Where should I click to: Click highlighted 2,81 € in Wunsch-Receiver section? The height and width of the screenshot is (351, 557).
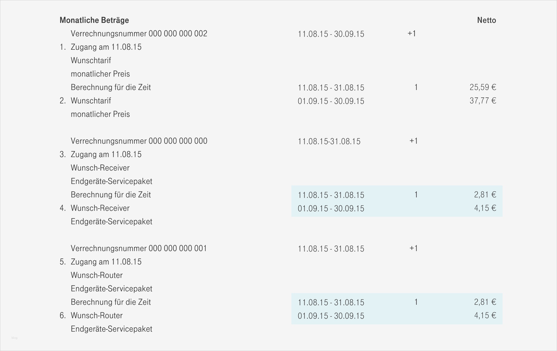click(485, 195)
